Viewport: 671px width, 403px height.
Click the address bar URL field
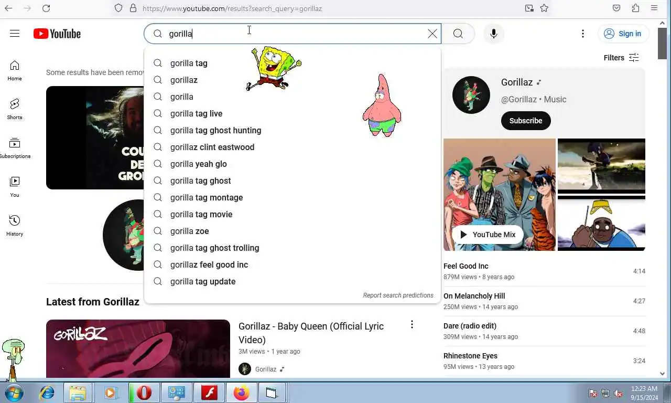[330, 8]
